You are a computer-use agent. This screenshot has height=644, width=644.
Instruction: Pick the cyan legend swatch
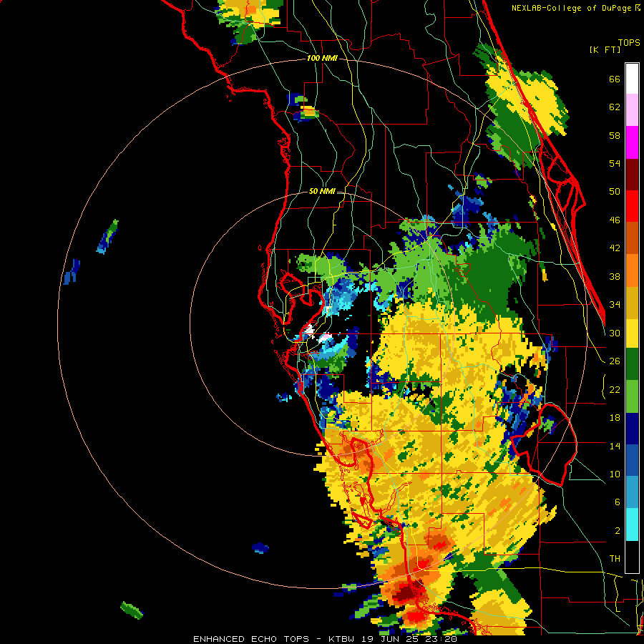point(632,525)
